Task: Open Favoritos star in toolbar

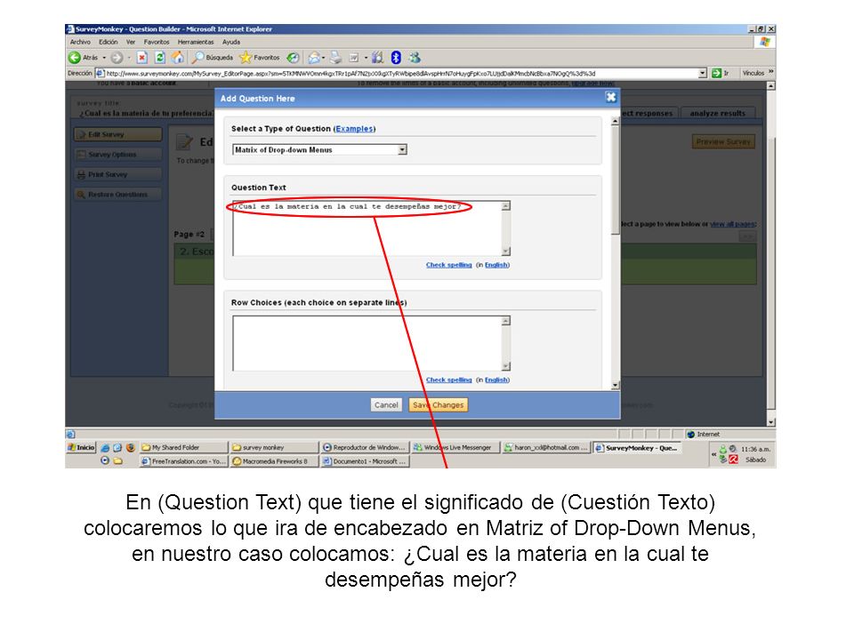Action: (x=259, y=57)
